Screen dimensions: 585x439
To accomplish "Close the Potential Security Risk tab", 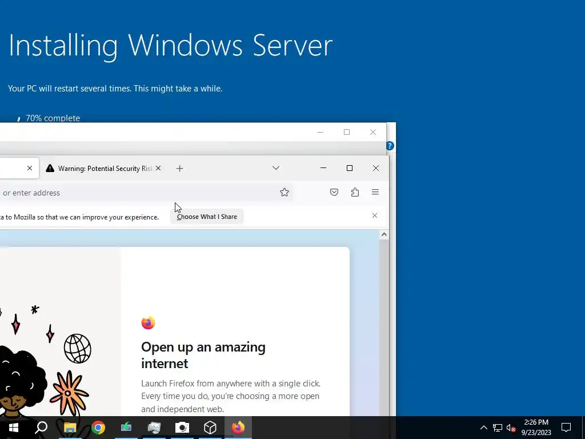I will click(158, 169).
